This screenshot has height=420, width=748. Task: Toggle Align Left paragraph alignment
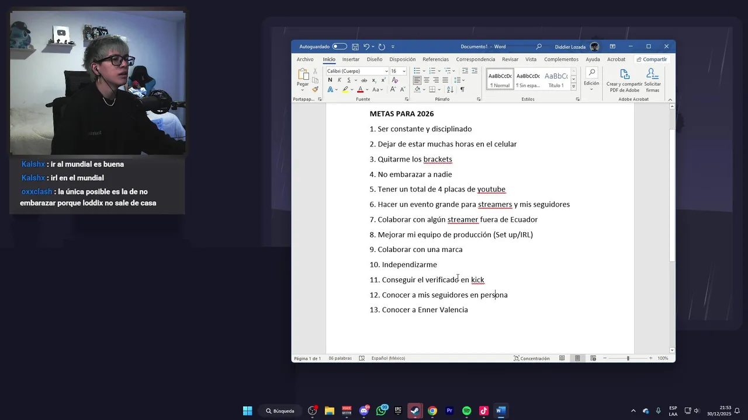point(417,80)
